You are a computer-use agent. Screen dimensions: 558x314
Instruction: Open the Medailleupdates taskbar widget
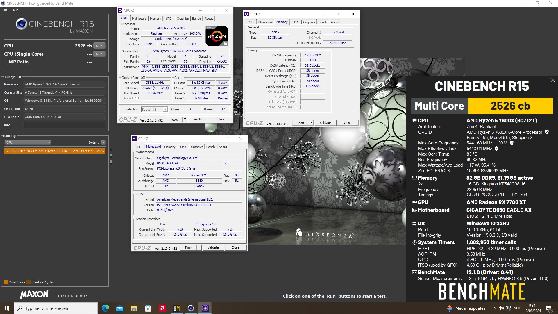tap(466, 308)
